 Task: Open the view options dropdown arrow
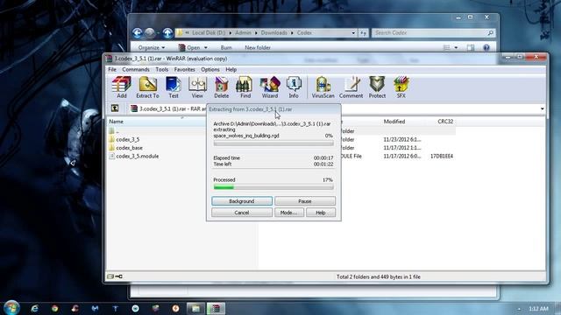(456, 47)
